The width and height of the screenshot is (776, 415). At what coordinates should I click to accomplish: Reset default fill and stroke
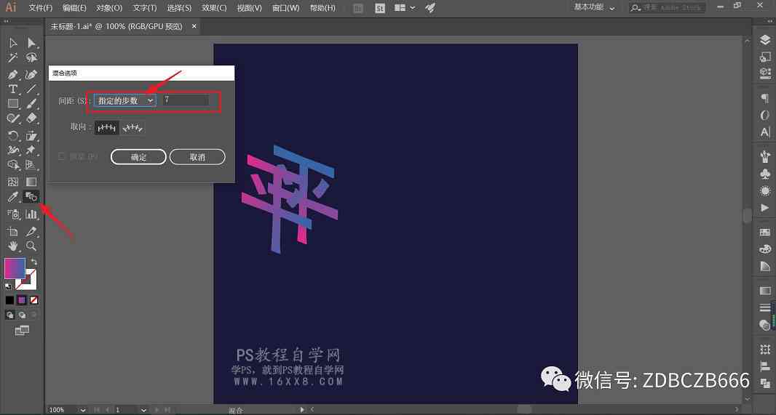[9, 286]
